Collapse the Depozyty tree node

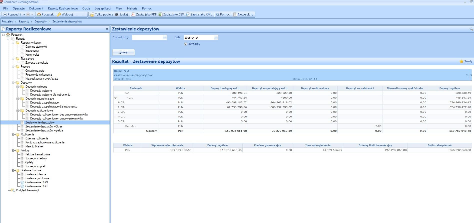pyautogui.click(x=13, y=83)
